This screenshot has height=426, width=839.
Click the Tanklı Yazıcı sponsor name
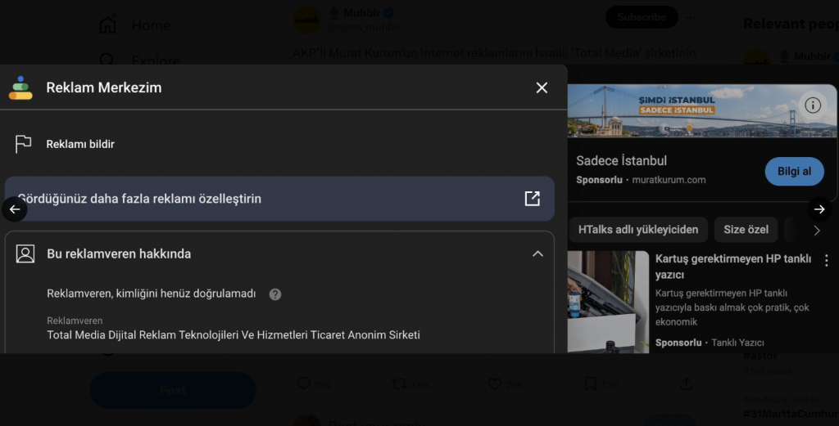click(x=737, y=343)
